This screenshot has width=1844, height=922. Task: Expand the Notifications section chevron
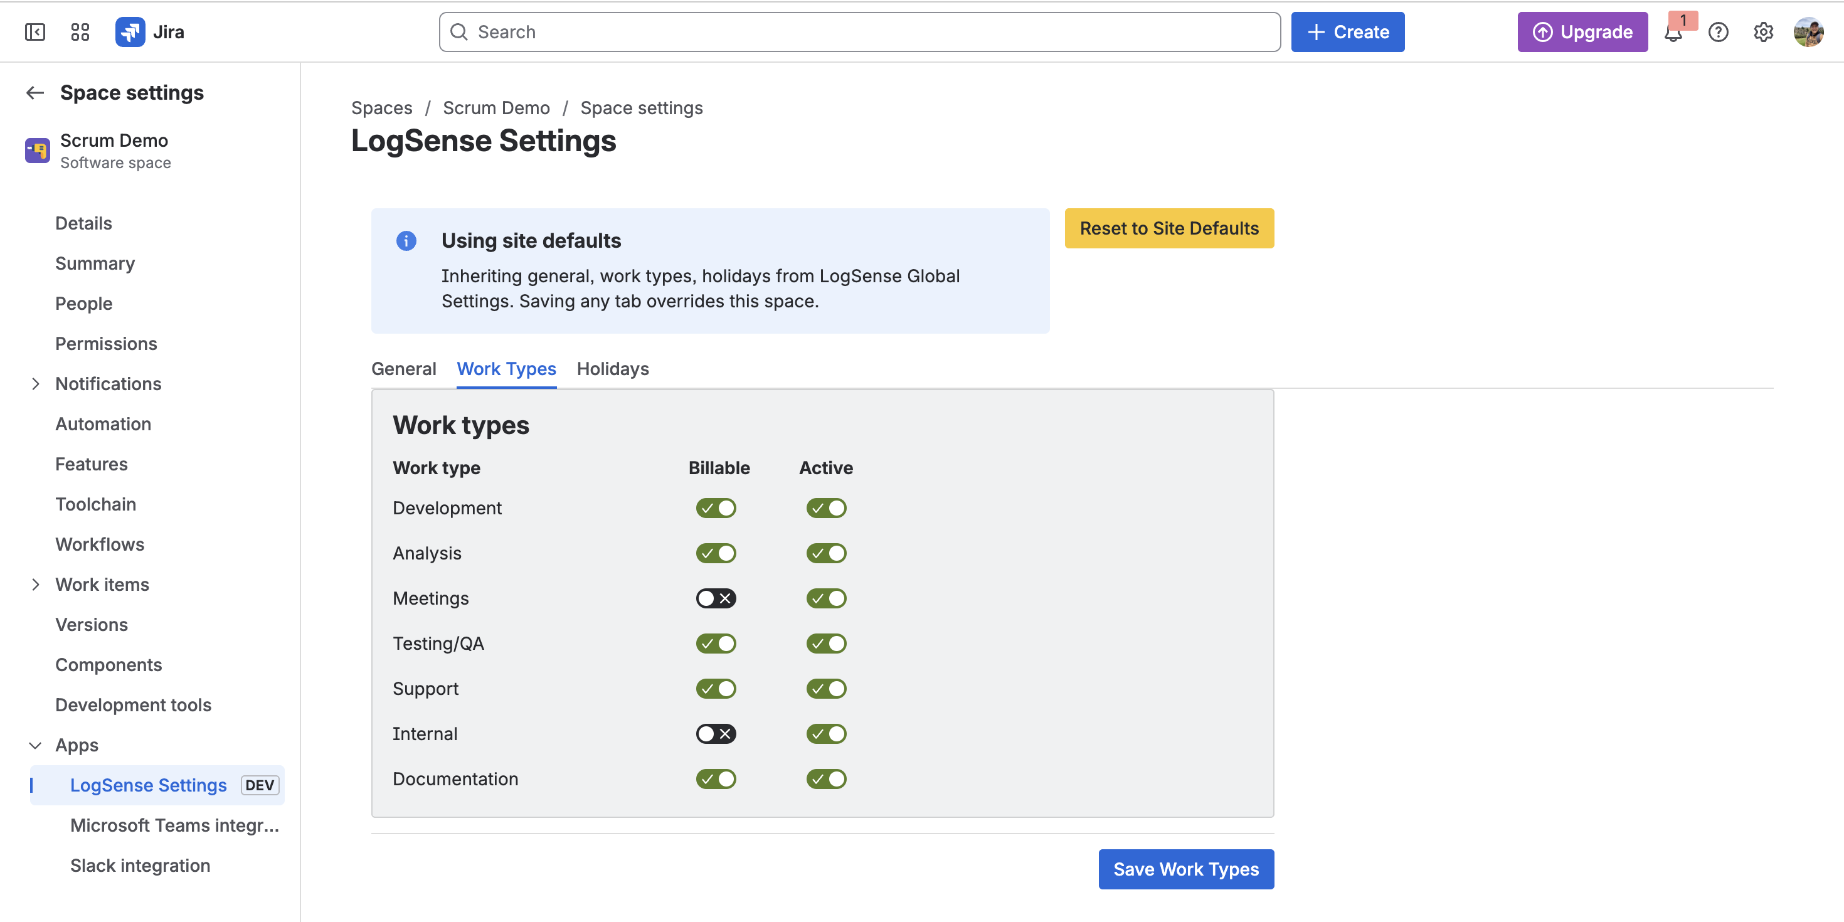click(x=35, y=384)
